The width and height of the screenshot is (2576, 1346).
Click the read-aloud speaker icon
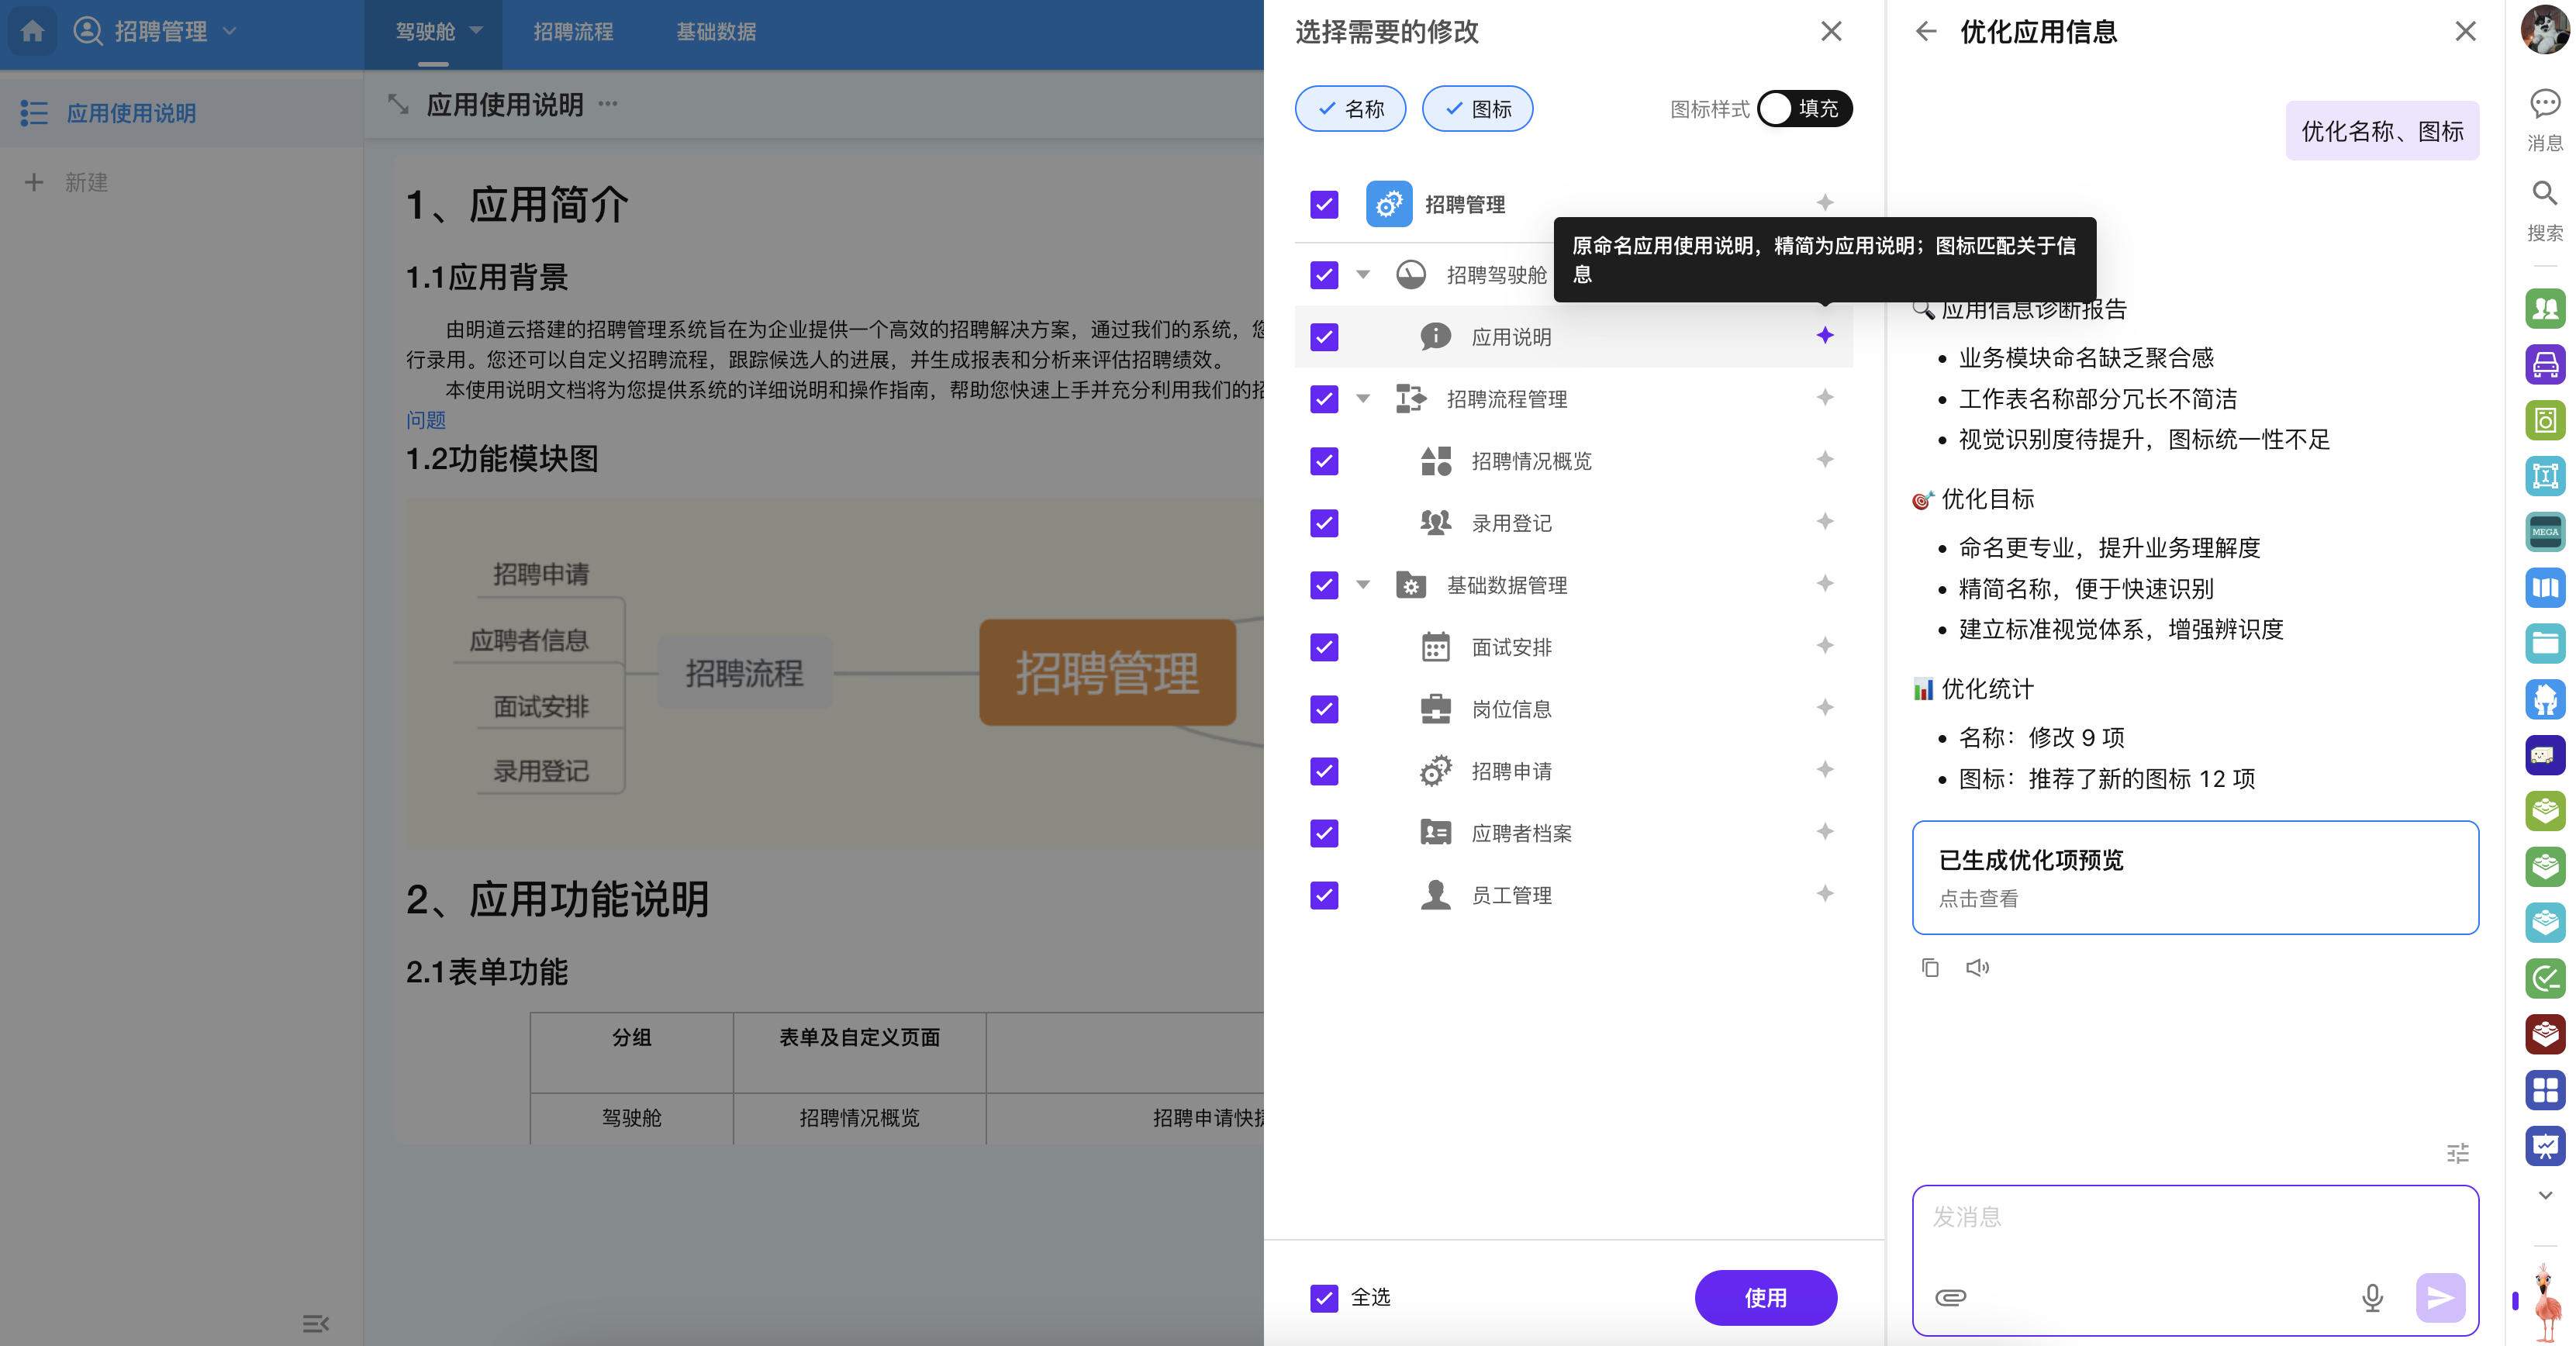tap(1977, 967)
